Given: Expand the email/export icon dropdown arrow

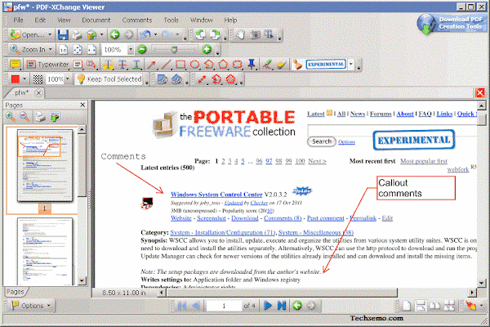Looking at the screenshot, I should click(102, 34).
